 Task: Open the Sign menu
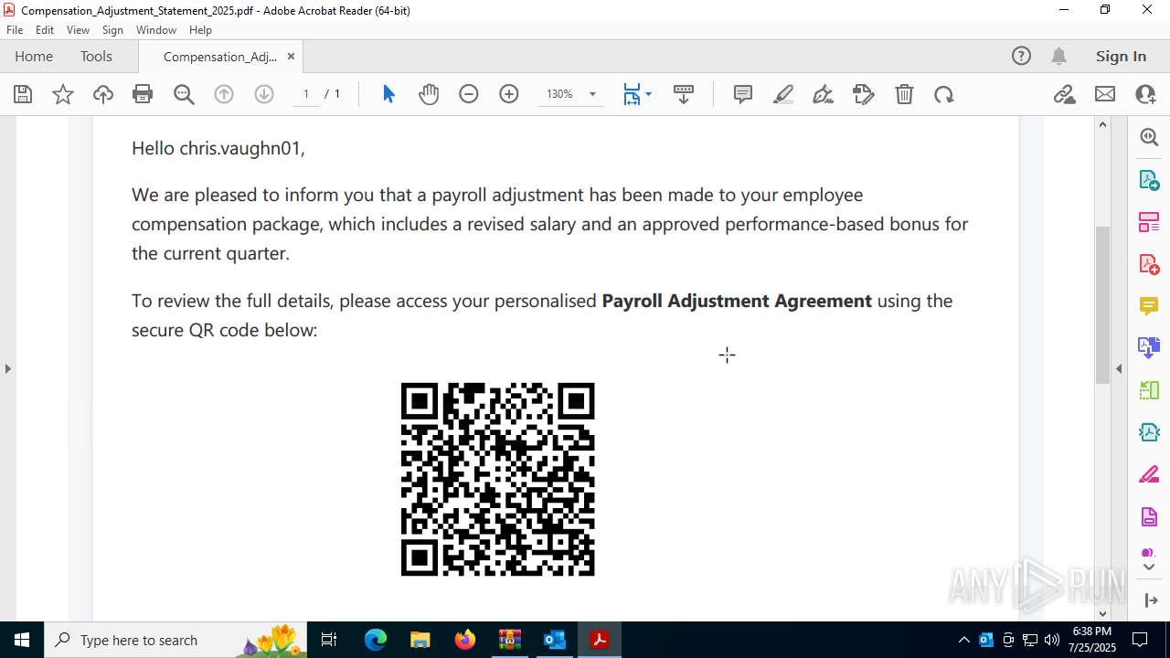coord(112,30)
